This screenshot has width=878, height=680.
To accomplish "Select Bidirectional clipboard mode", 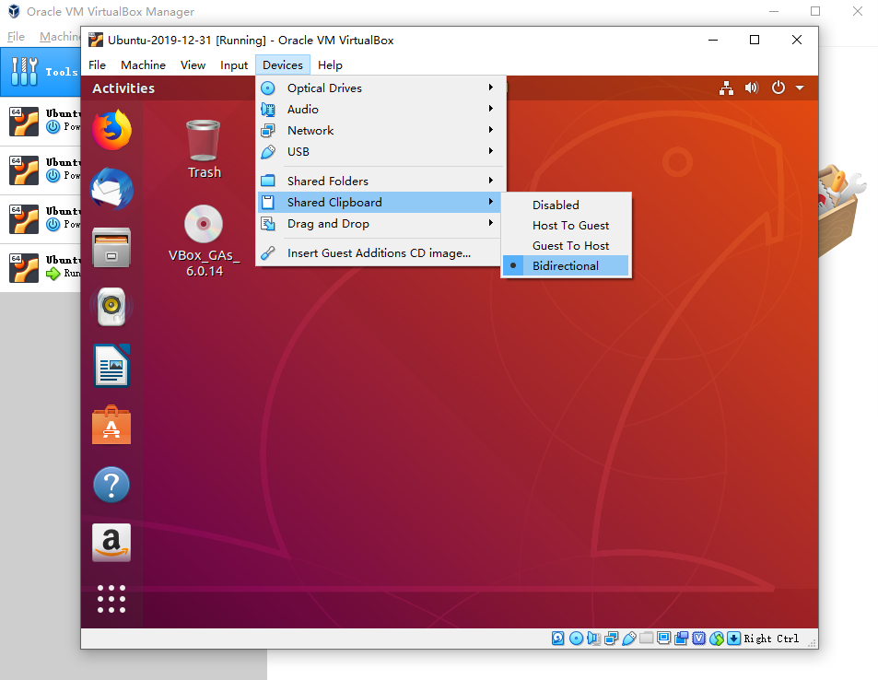I will click(566, 265).
